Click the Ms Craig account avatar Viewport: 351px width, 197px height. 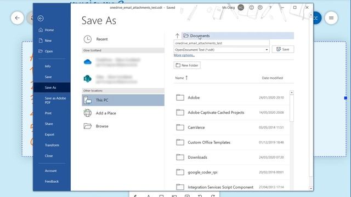pos(241,8)
